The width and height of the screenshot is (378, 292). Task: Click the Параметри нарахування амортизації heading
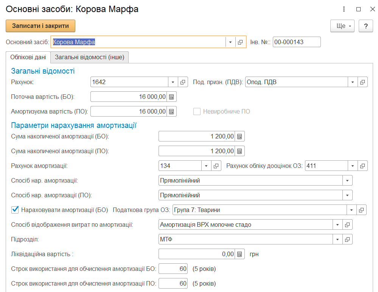[74, 125]
